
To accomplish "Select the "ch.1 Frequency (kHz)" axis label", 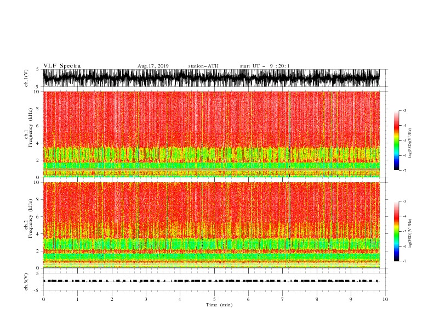I will [28, 127].
